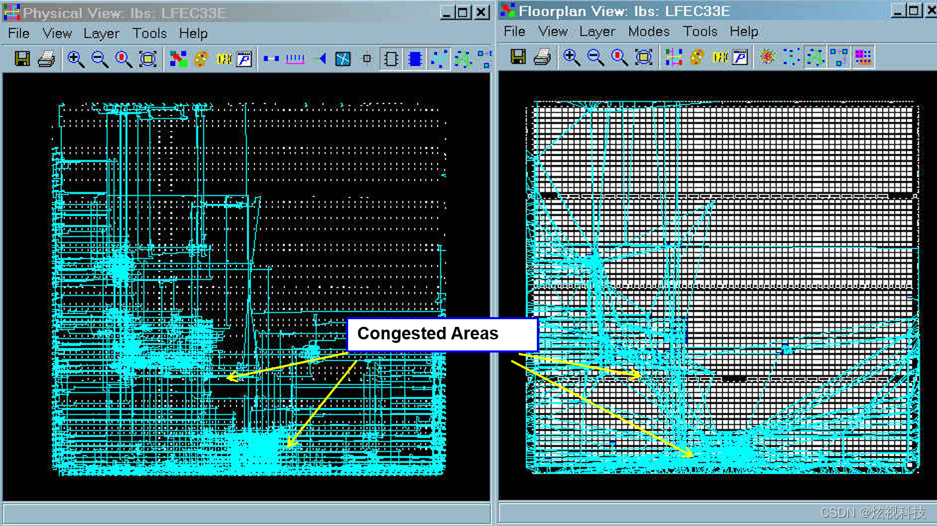This screenshot has width=937, height=526.
Task: Select the pink comb bus icon
Action: pyautogui.click(x=295, y=59)
